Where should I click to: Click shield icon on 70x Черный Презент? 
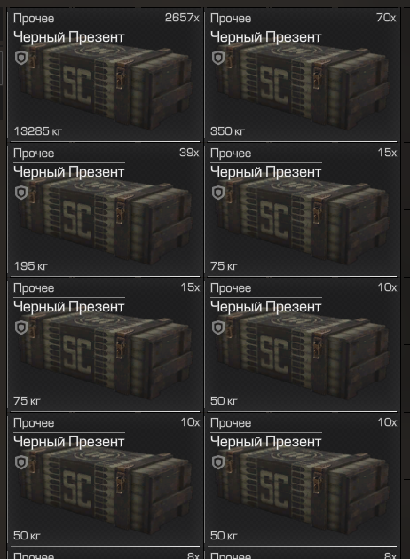(218, 58)
